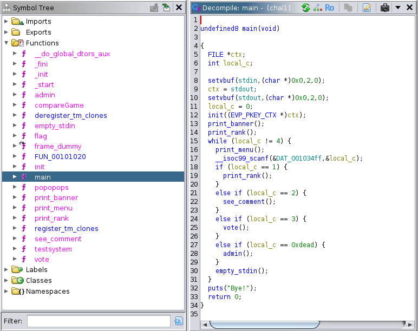Click the export/edit notepad icon in Decompile
This screenshot has height=331, width=418.
pos(367,8)
